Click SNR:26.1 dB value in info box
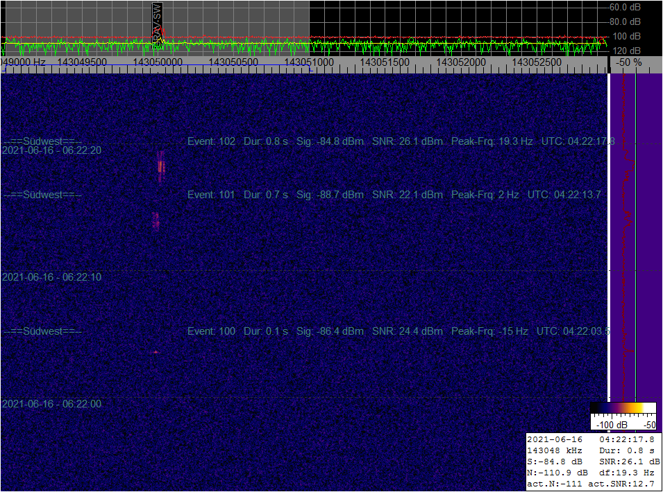The width and height of the screenshot is (663, 492). [630, 462]
